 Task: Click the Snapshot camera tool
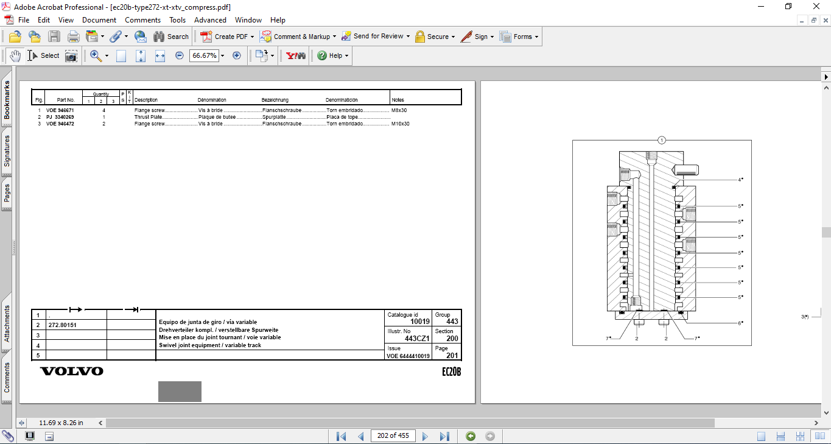(71, 55)
